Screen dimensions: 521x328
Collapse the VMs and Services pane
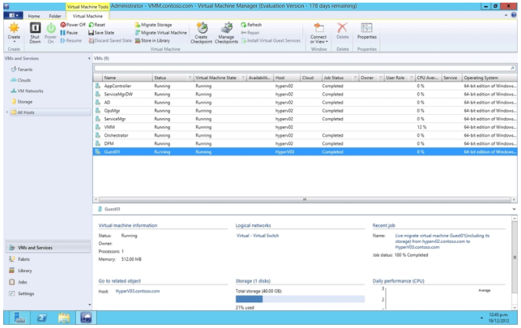(x=89, y=59)
